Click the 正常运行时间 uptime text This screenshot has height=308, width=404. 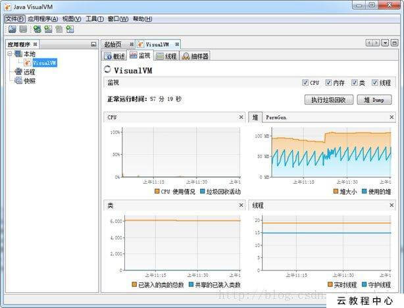click(x=144, y=99)
